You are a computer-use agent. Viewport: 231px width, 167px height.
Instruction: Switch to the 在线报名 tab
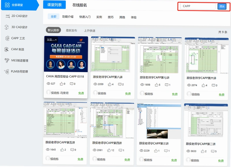point(80,5)
